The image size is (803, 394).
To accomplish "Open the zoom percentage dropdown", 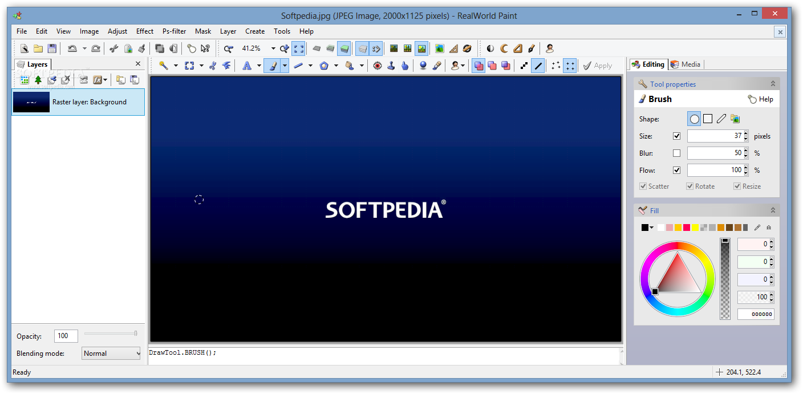I will pyautogui.click(x=273, y=48).
